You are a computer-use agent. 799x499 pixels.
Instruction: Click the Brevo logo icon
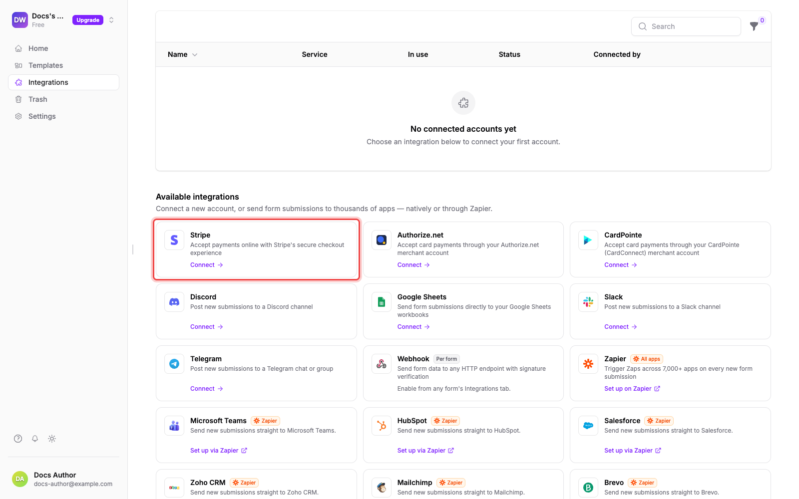coord(588,488)
